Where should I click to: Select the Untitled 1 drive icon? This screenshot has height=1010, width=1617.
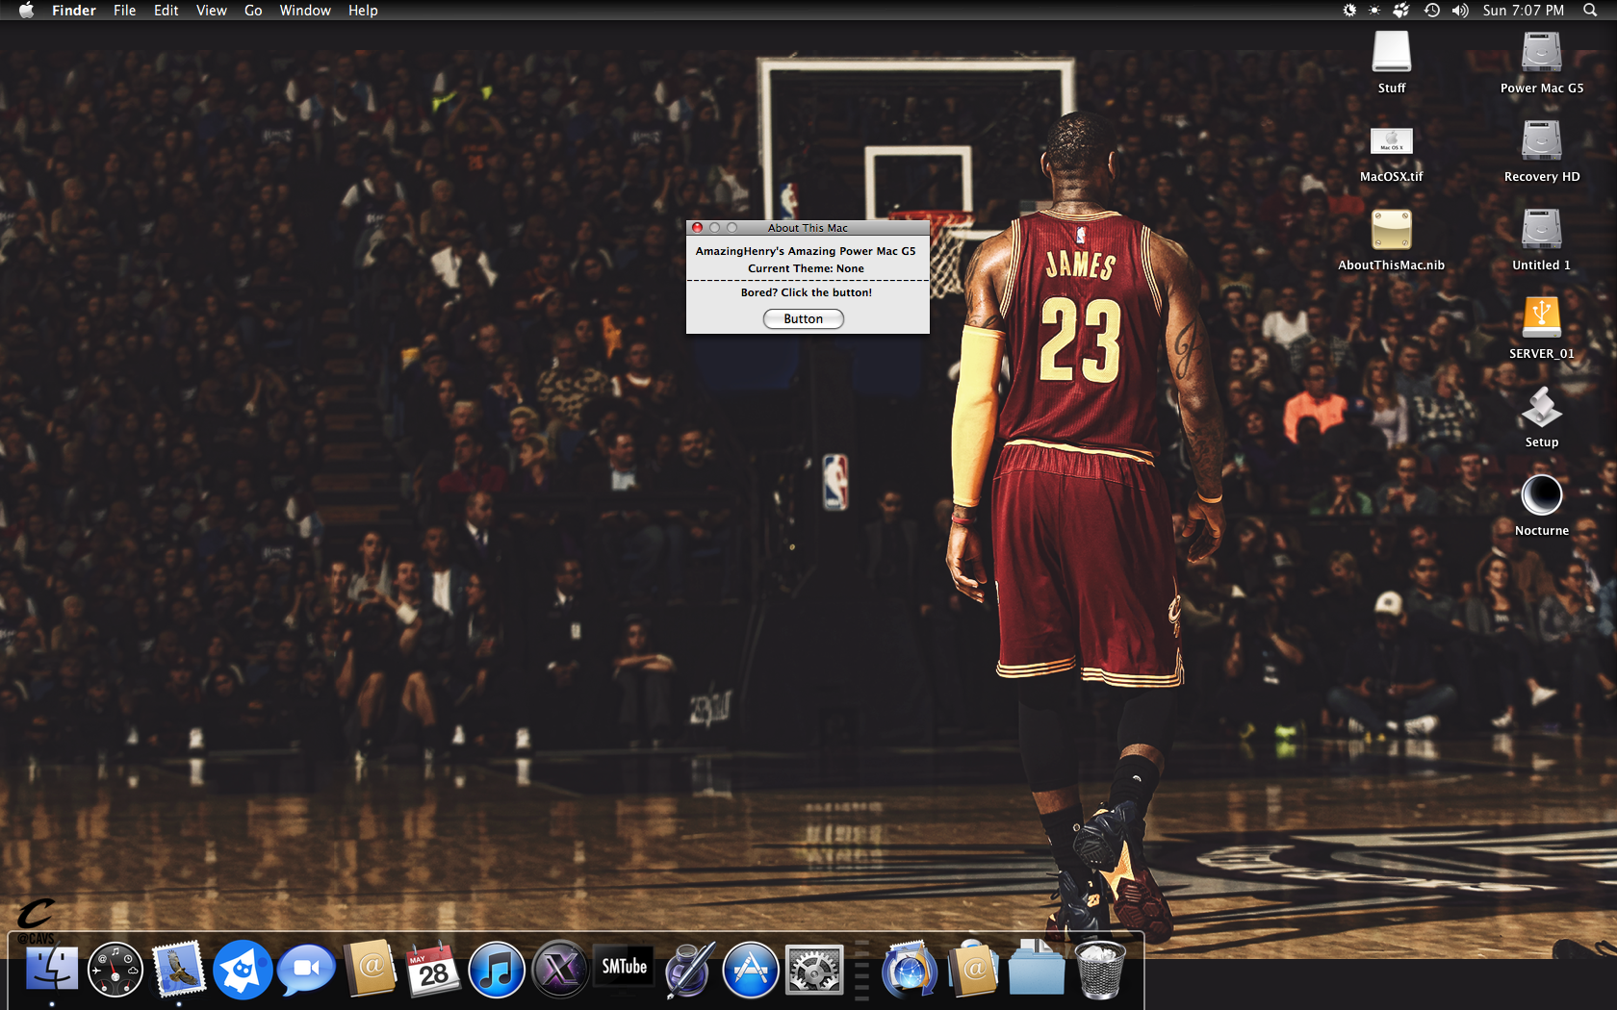[1542, 229]
